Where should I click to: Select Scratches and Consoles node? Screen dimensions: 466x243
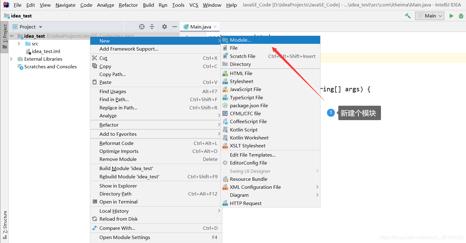click(50, 66)
